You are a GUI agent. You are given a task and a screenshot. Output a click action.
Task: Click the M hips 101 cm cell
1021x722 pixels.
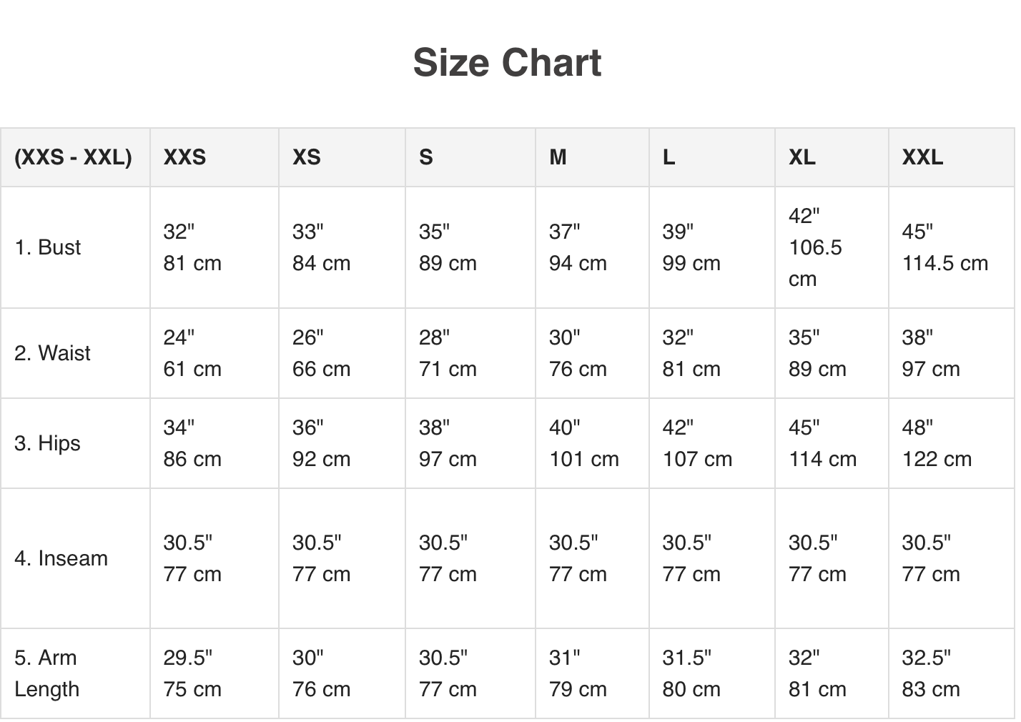pos(583,443)
